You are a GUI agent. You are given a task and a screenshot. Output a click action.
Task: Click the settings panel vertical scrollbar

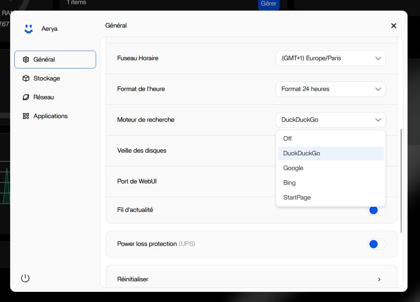[402, 180]
